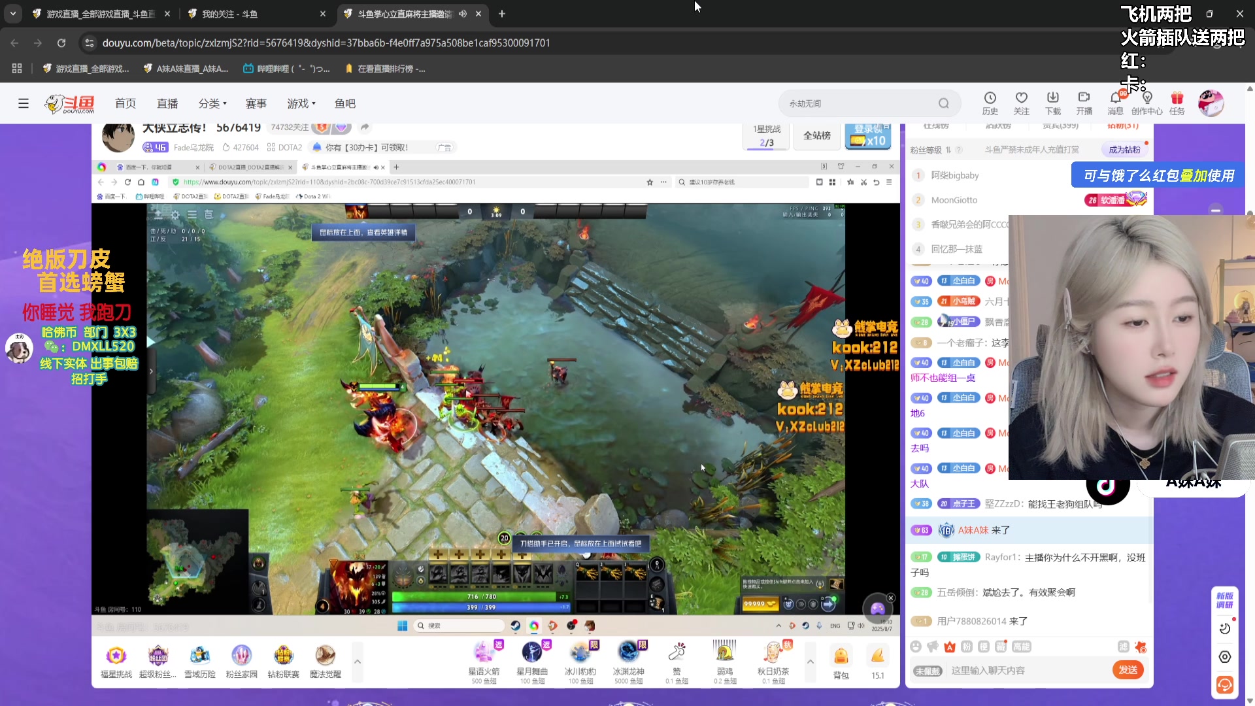Click the user avatar in header
This screenshot has height=706, width=1255.
[1211, 103]
